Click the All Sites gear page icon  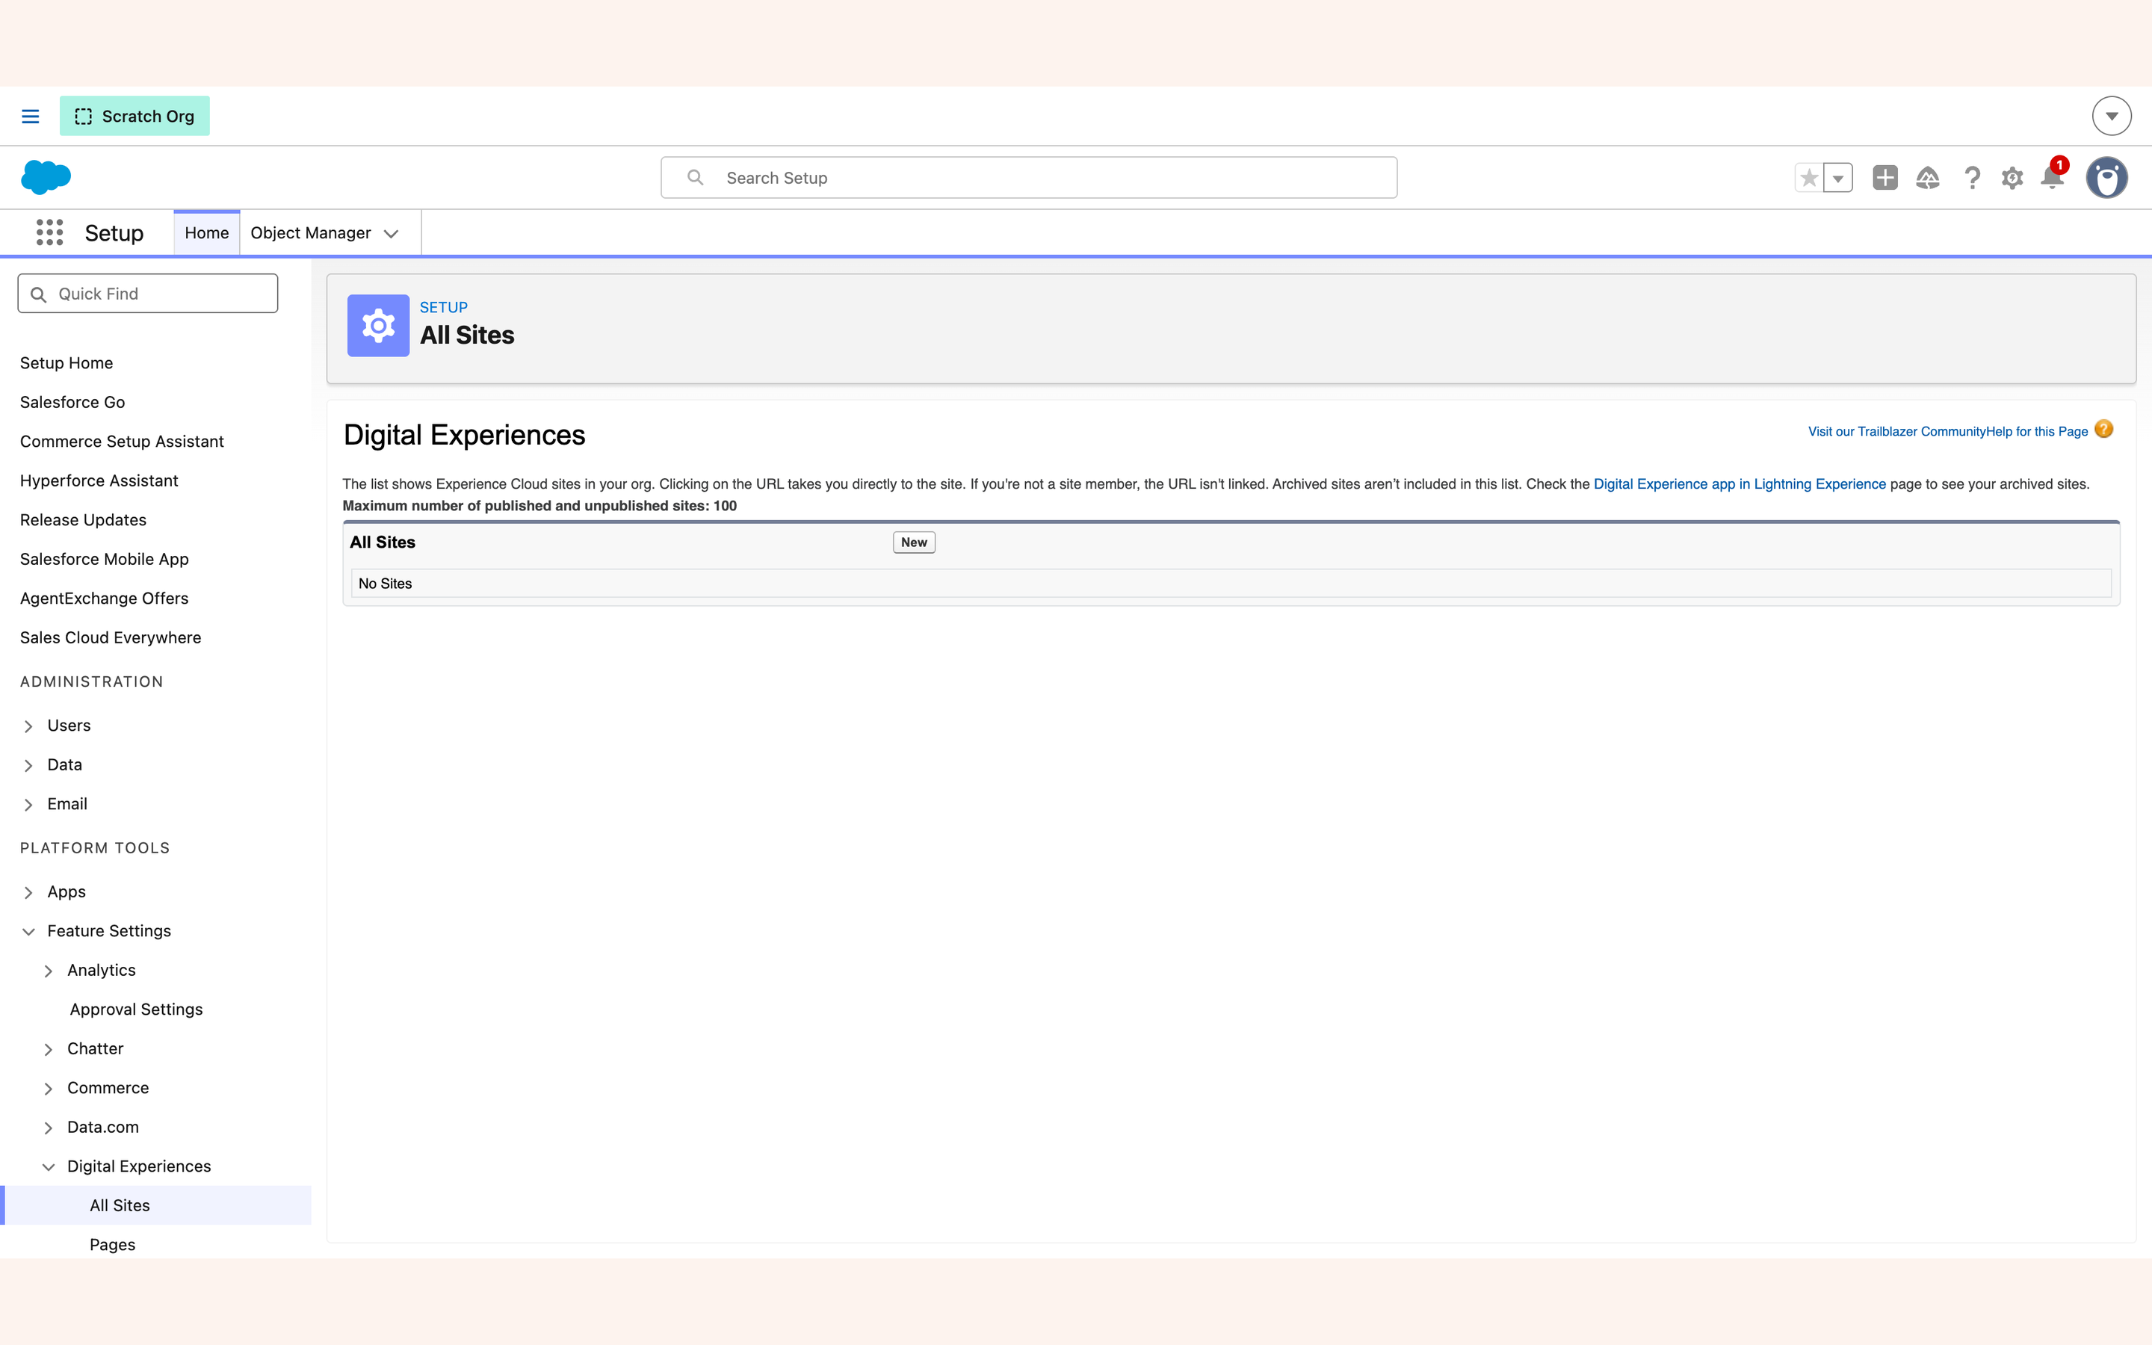click(378, 326)
